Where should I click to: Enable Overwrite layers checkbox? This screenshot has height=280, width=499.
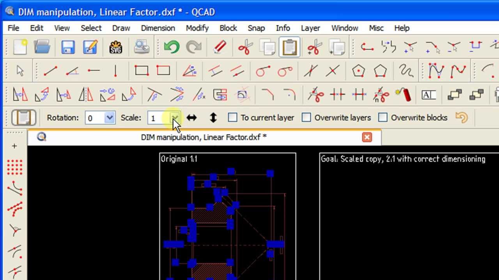point(306,117)
